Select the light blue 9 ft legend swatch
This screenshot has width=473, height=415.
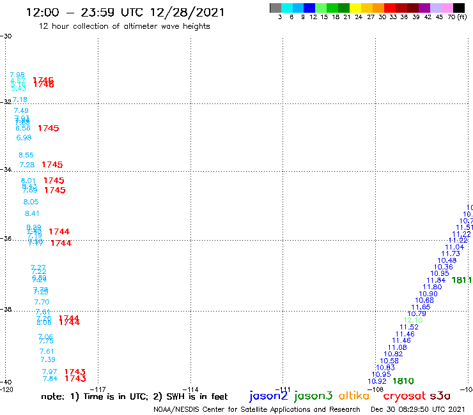coord(299,8)
